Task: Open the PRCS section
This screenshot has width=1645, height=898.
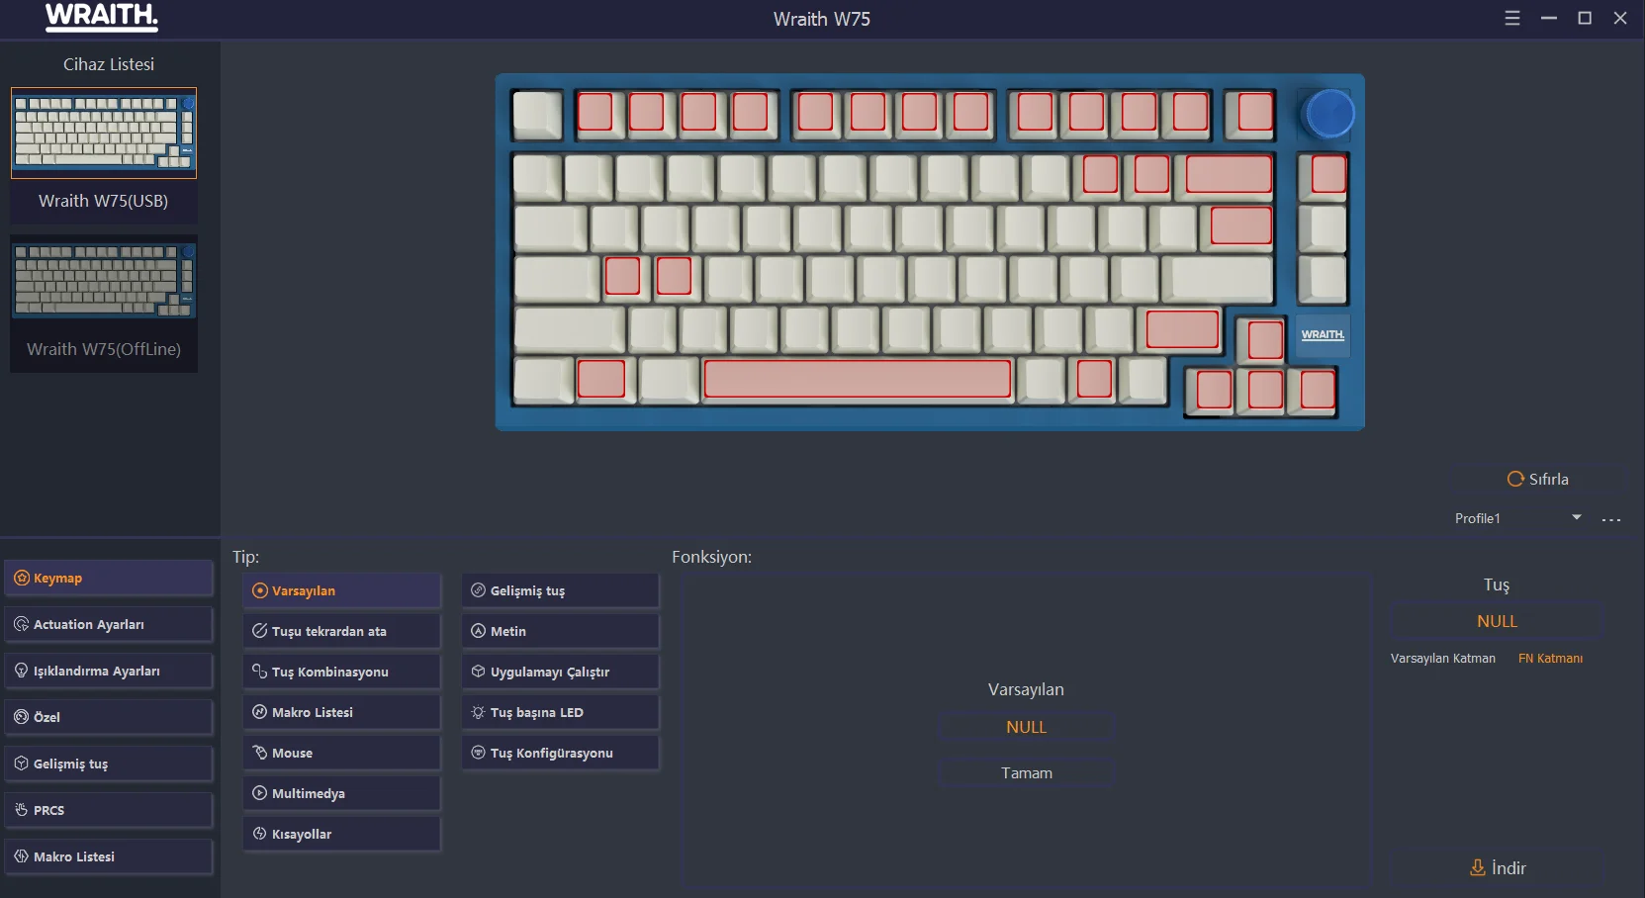Action: pos(109,810)
